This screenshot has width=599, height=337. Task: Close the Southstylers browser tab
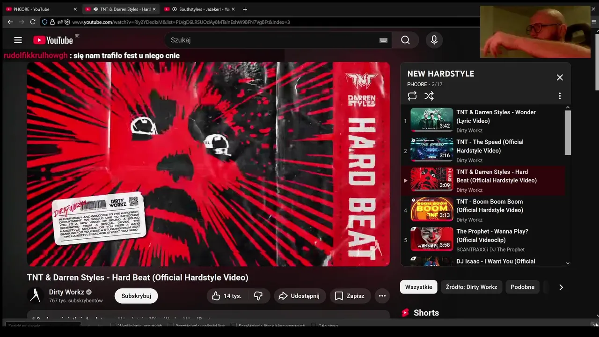click(233, 9)
